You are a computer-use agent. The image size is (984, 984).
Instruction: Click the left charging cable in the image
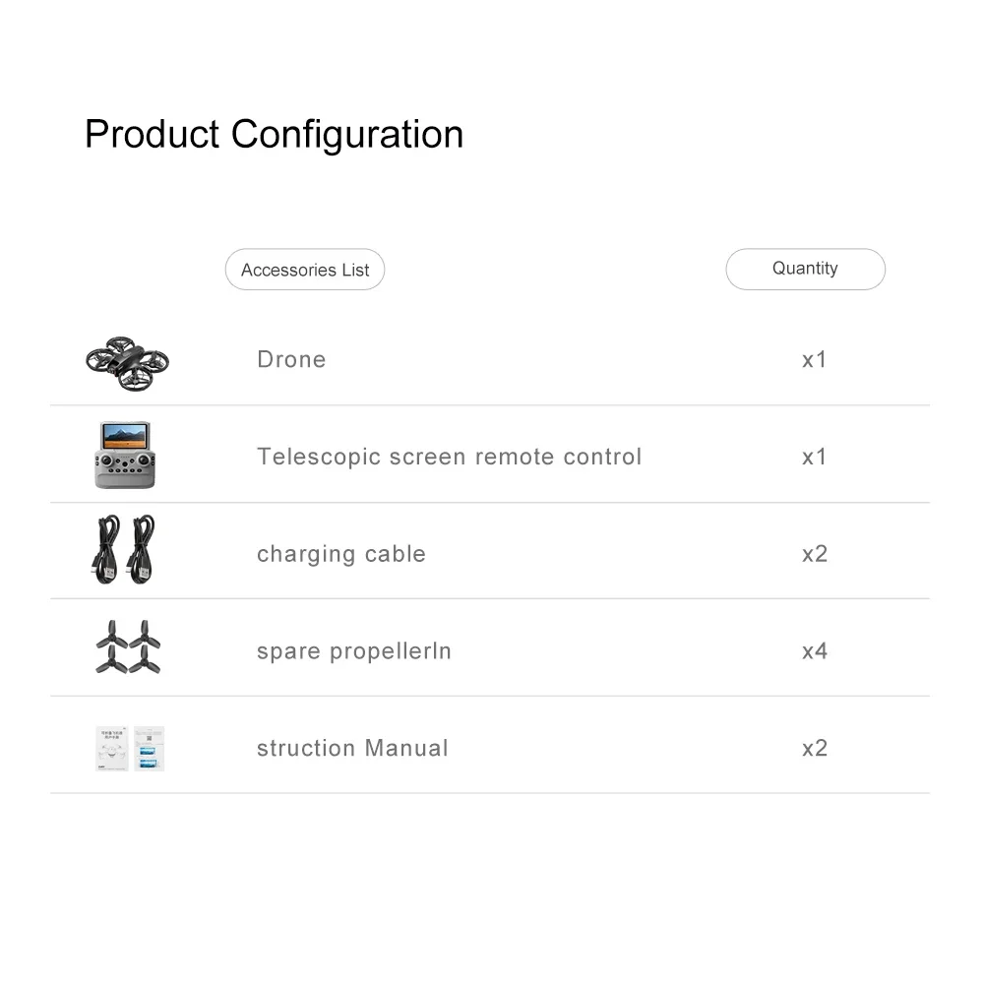click(x=106, y=550)
